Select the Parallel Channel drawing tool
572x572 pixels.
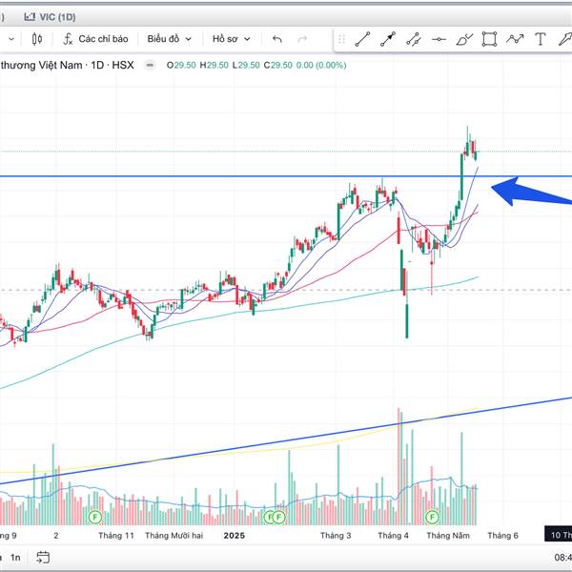click(414, 39)
